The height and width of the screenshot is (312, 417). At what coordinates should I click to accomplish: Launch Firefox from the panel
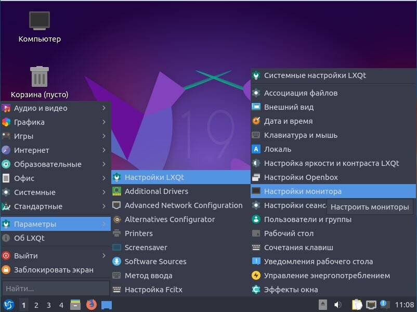[91, 305]
